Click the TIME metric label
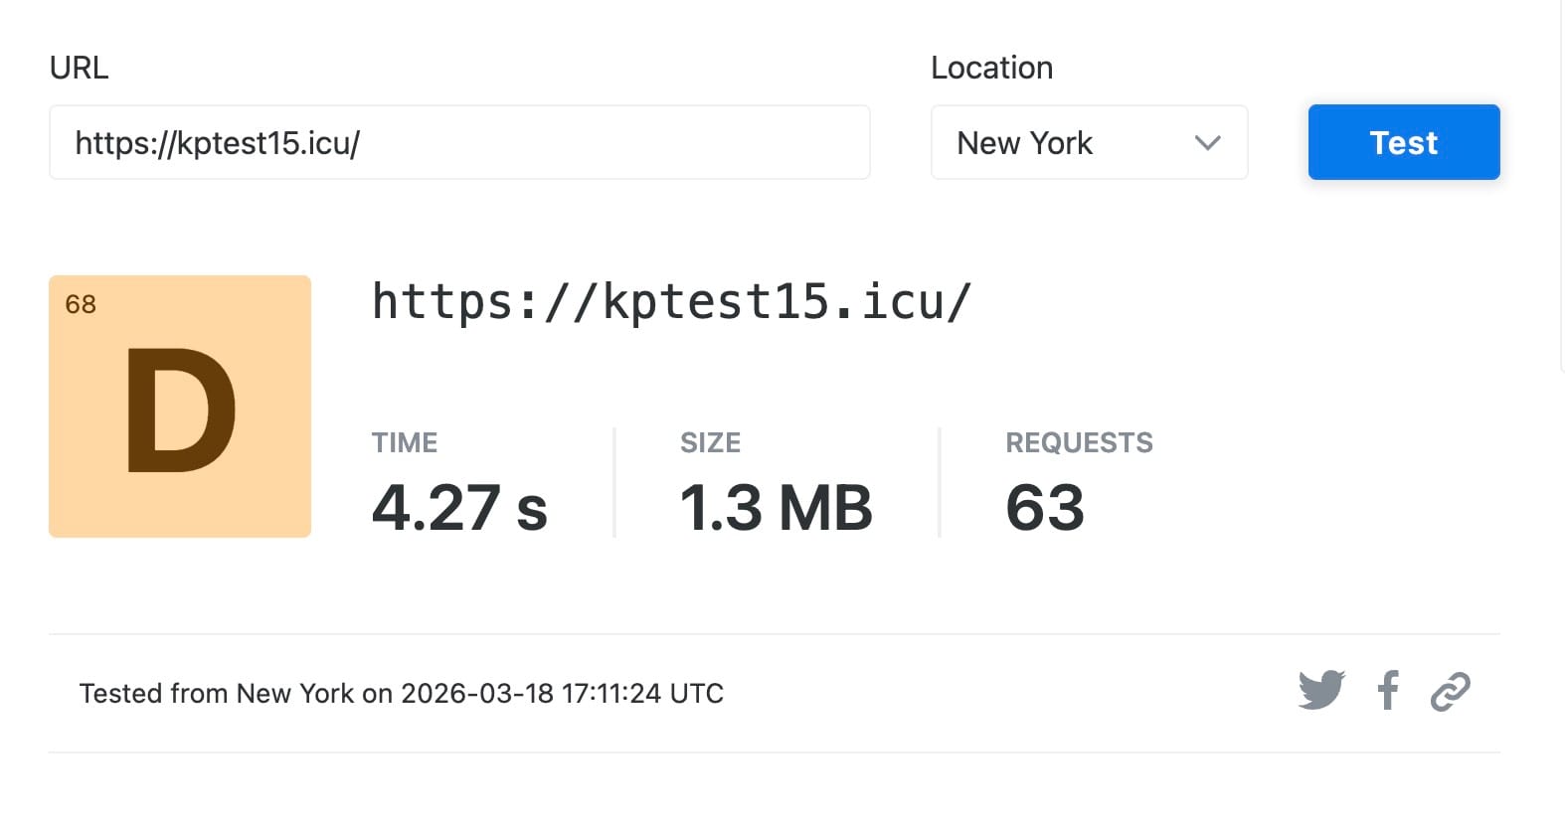Screen dimensions: 1565x829 tap(404, 442)
